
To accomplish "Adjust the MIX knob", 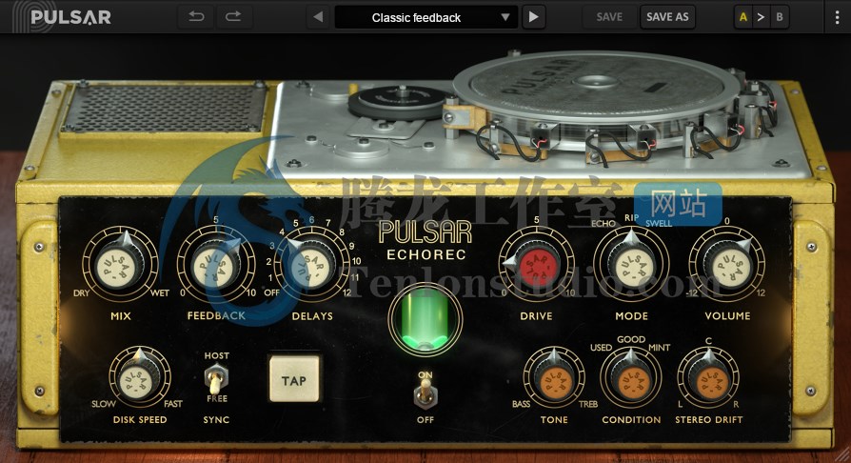I will point(120,265).
